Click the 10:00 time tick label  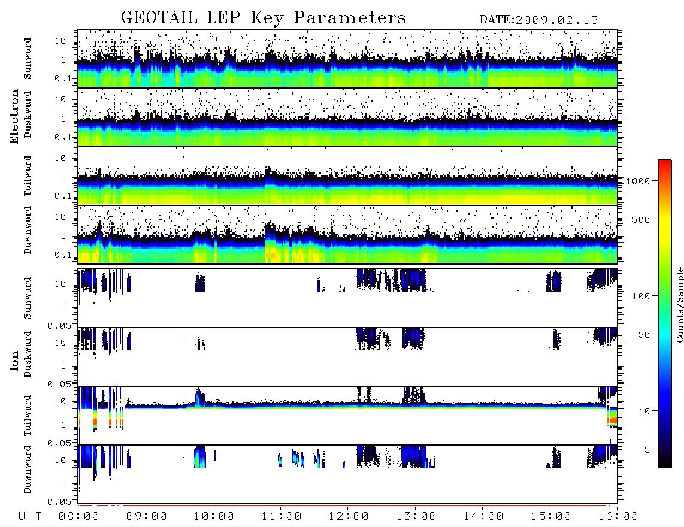214,516
